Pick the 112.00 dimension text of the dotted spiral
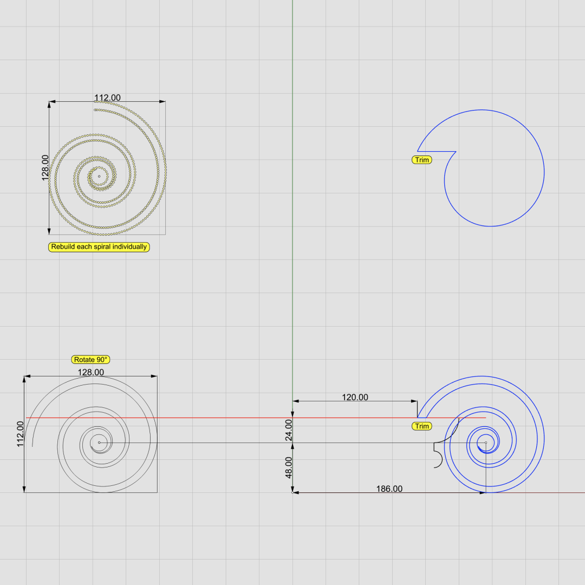The height and width of the screenshot is (585, 585). 107,97
